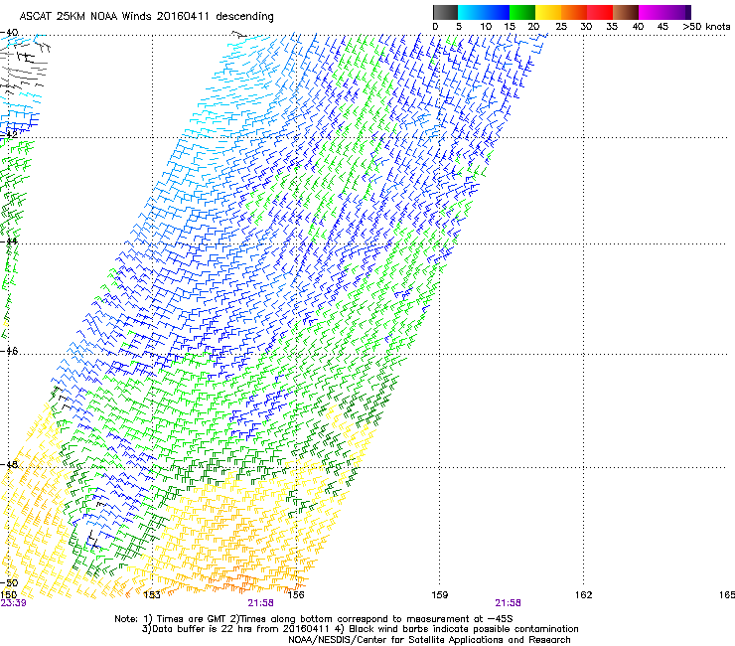Click the longitude label '159'
The height and width of the screenshot is (646, 735).
click(439, 595)
